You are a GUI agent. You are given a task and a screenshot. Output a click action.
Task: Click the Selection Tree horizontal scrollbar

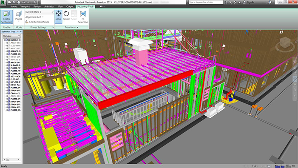pyautogui.click(x=11, y=159)
